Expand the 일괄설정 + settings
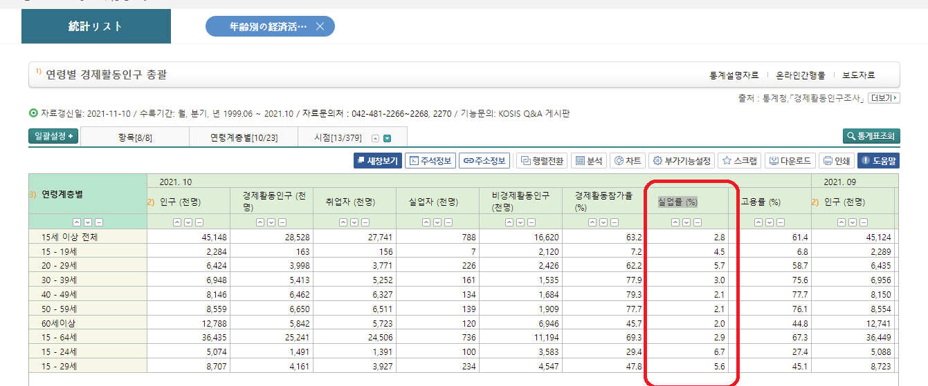Screen dimensions: 928x386 point(53,137)
